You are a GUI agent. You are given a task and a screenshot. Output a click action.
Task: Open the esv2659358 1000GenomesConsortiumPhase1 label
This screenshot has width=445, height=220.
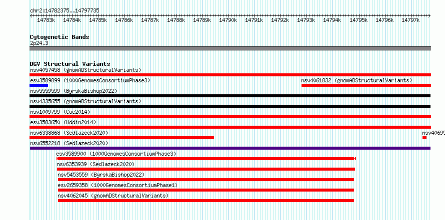(x=117, y=185)
